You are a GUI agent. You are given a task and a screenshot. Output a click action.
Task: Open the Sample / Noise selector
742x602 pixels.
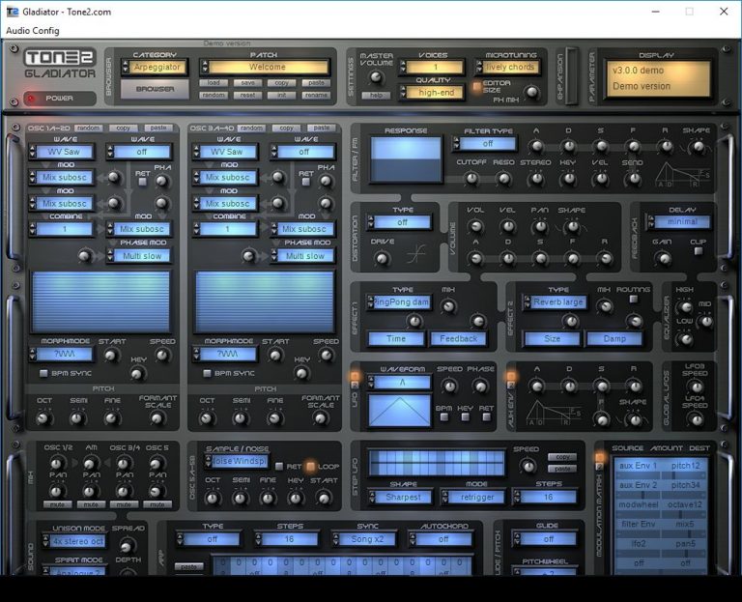[x=237, y=462]
